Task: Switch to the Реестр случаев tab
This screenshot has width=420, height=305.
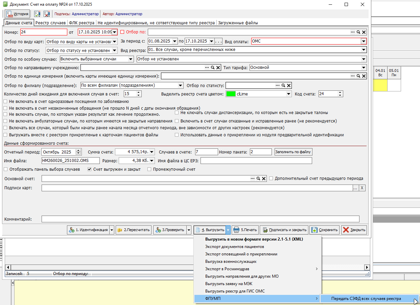Action: point(50,23)
